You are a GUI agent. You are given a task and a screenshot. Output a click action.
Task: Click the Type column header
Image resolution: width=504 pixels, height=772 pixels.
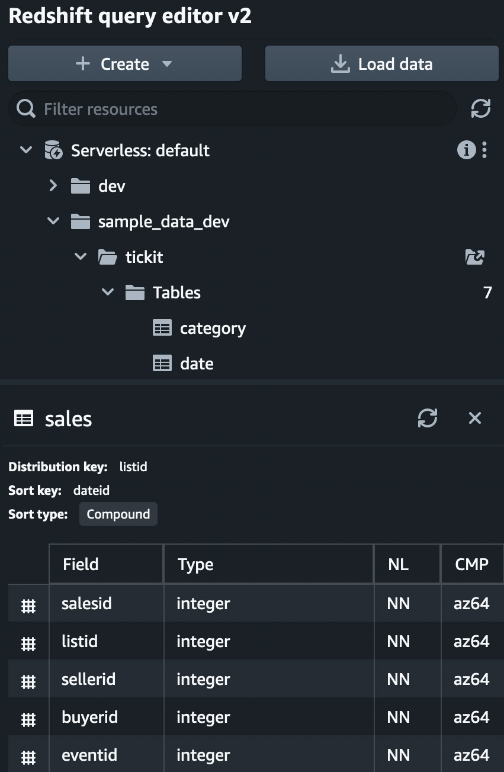269,564
